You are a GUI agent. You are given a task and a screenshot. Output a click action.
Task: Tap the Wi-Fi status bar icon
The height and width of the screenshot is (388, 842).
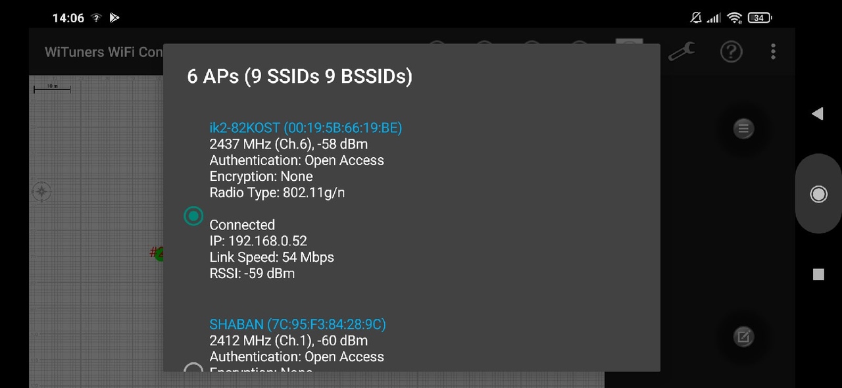(735, 18)
